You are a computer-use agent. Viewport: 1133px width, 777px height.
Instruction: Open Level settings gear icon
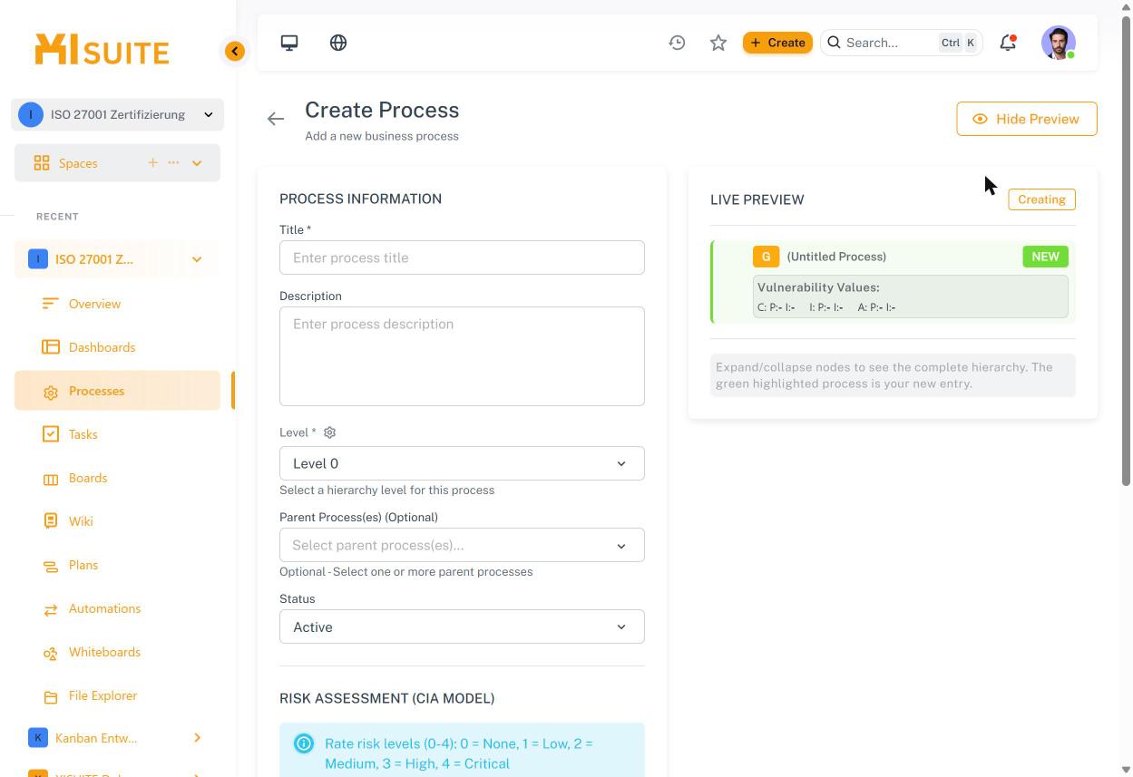(330, 432)
